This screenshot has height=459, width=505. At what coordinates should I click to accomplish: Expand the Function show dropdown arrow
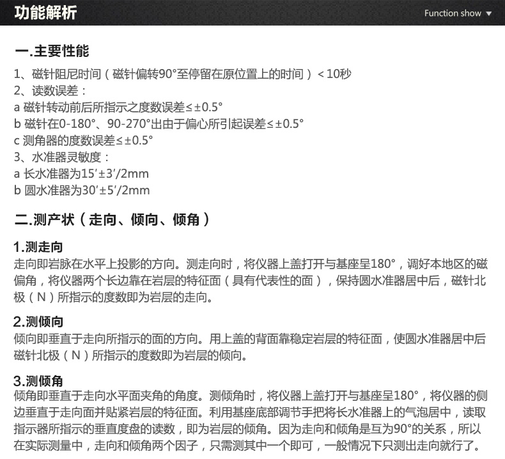point(489,13)
